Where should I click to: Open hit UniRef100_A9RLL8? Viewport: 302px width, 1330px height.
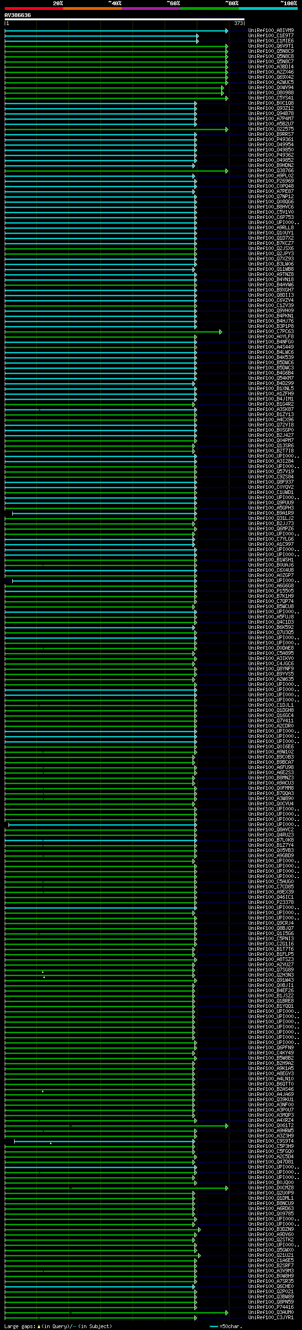coord(271,228)
